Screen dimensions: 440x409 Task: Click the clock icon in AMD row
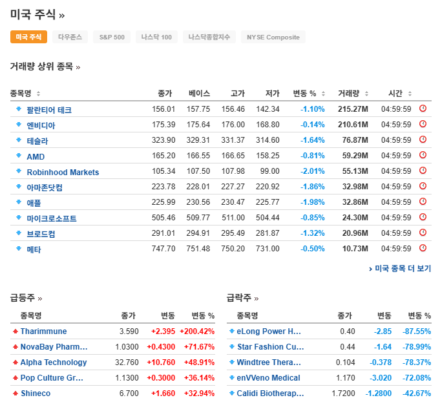point(423,154)
